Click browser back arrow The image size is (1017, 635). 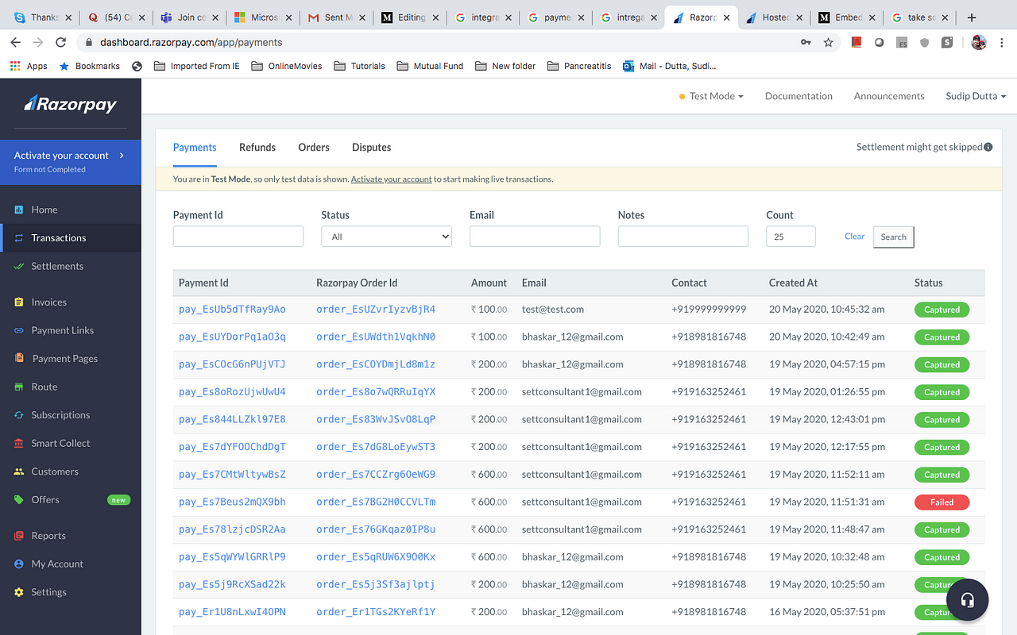[x=16, y=42]
